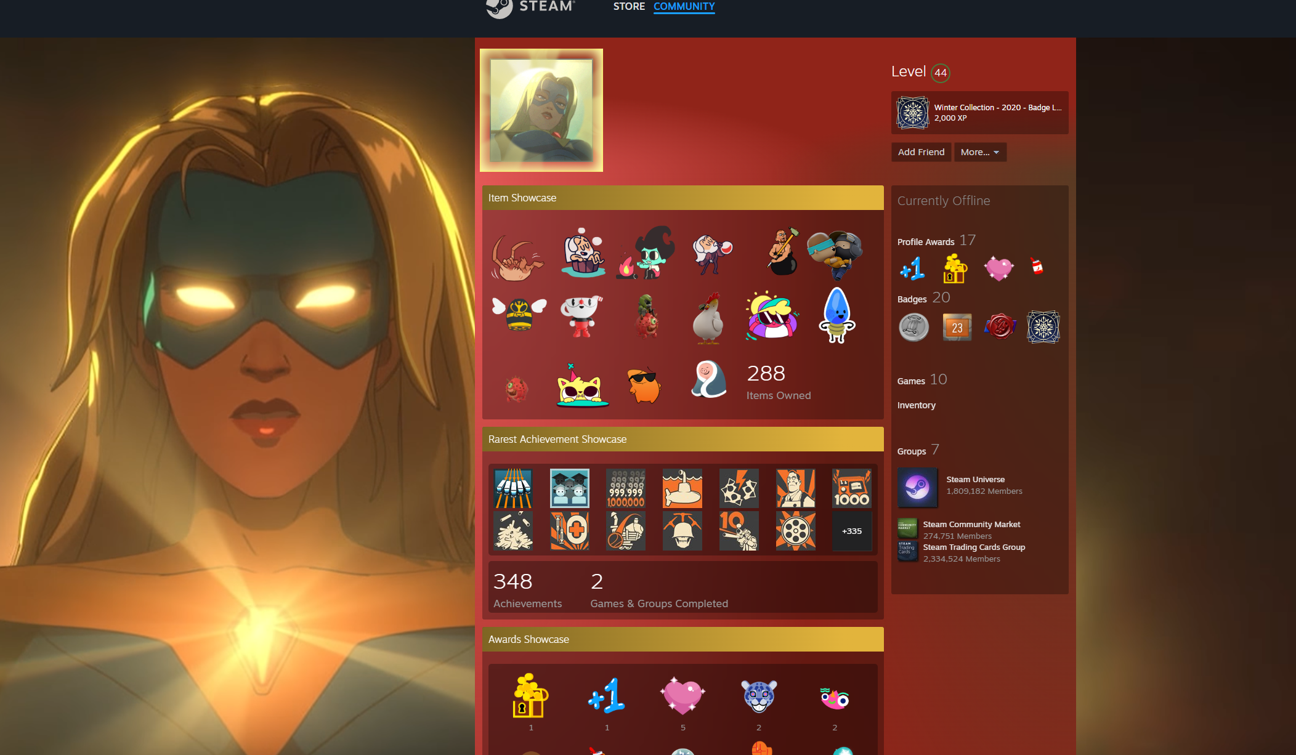
Task: Open the Groups 7 link
Action: [x=918, y=450]
